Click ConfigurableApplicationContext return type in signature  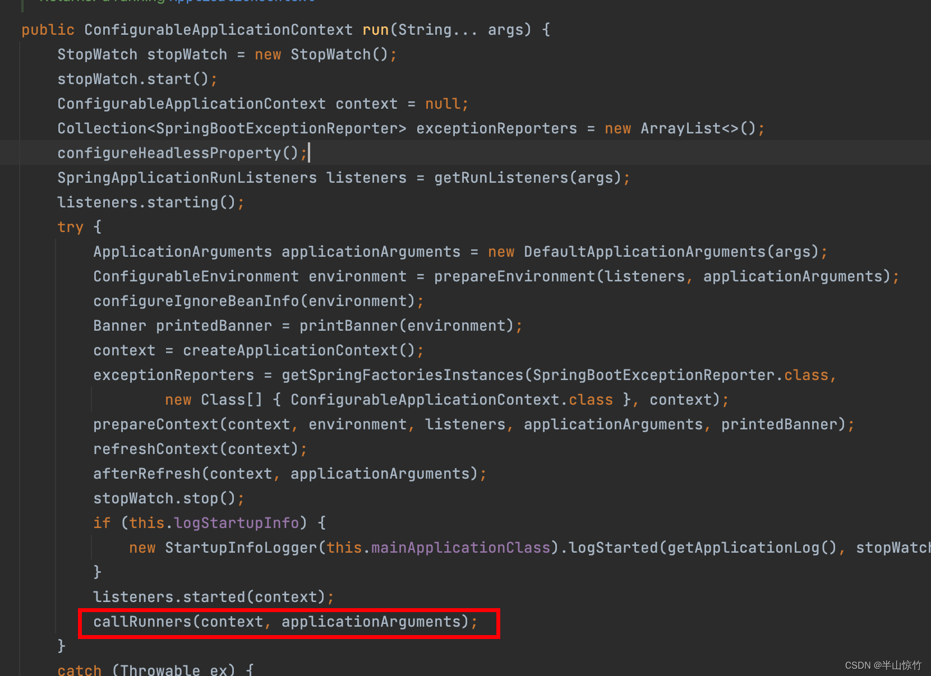219,30
